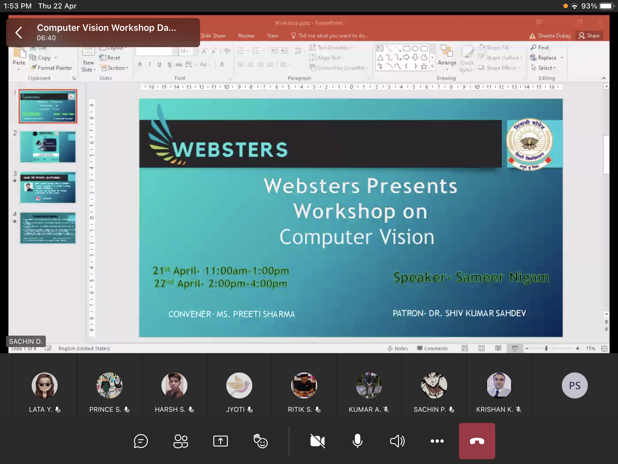Pick the font color button

pyautogui.click(x=222, y=64)
